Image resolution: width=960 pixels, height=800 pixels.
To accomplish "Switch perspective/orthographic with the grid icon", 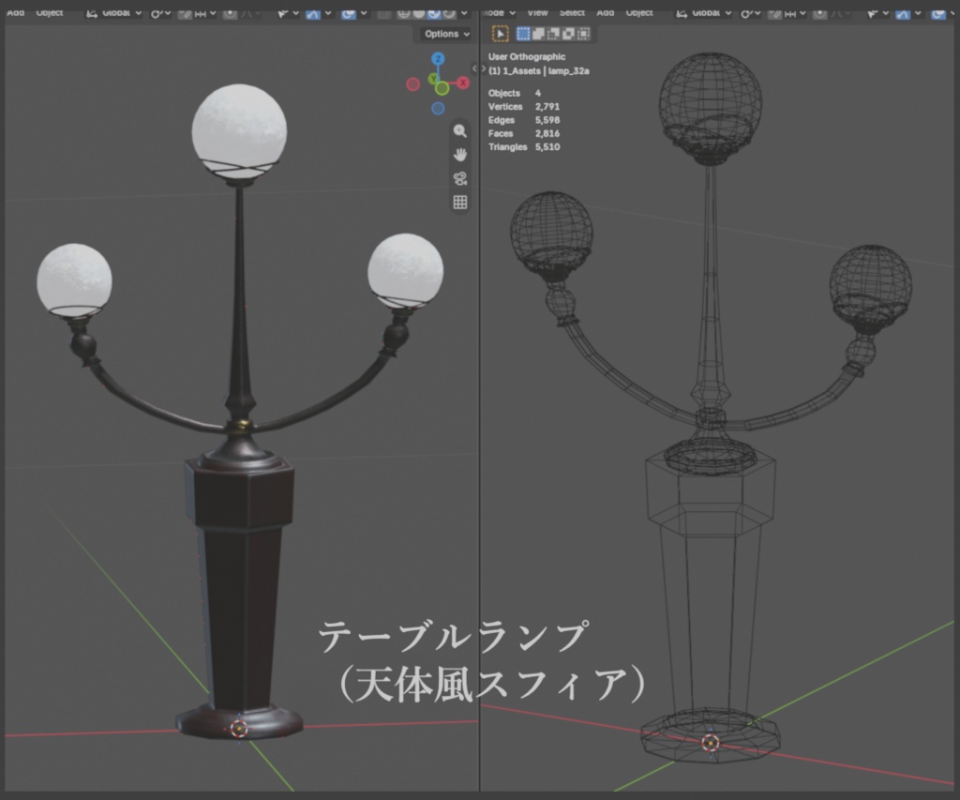I will pyautogui.click(x=459, y=203).
